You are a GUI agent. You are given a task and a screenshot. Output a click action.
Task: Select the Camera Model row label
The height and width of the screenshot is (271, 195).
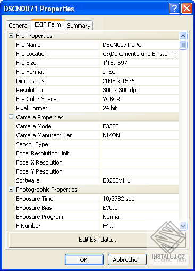pyautogui.click(x=34, y=126)
